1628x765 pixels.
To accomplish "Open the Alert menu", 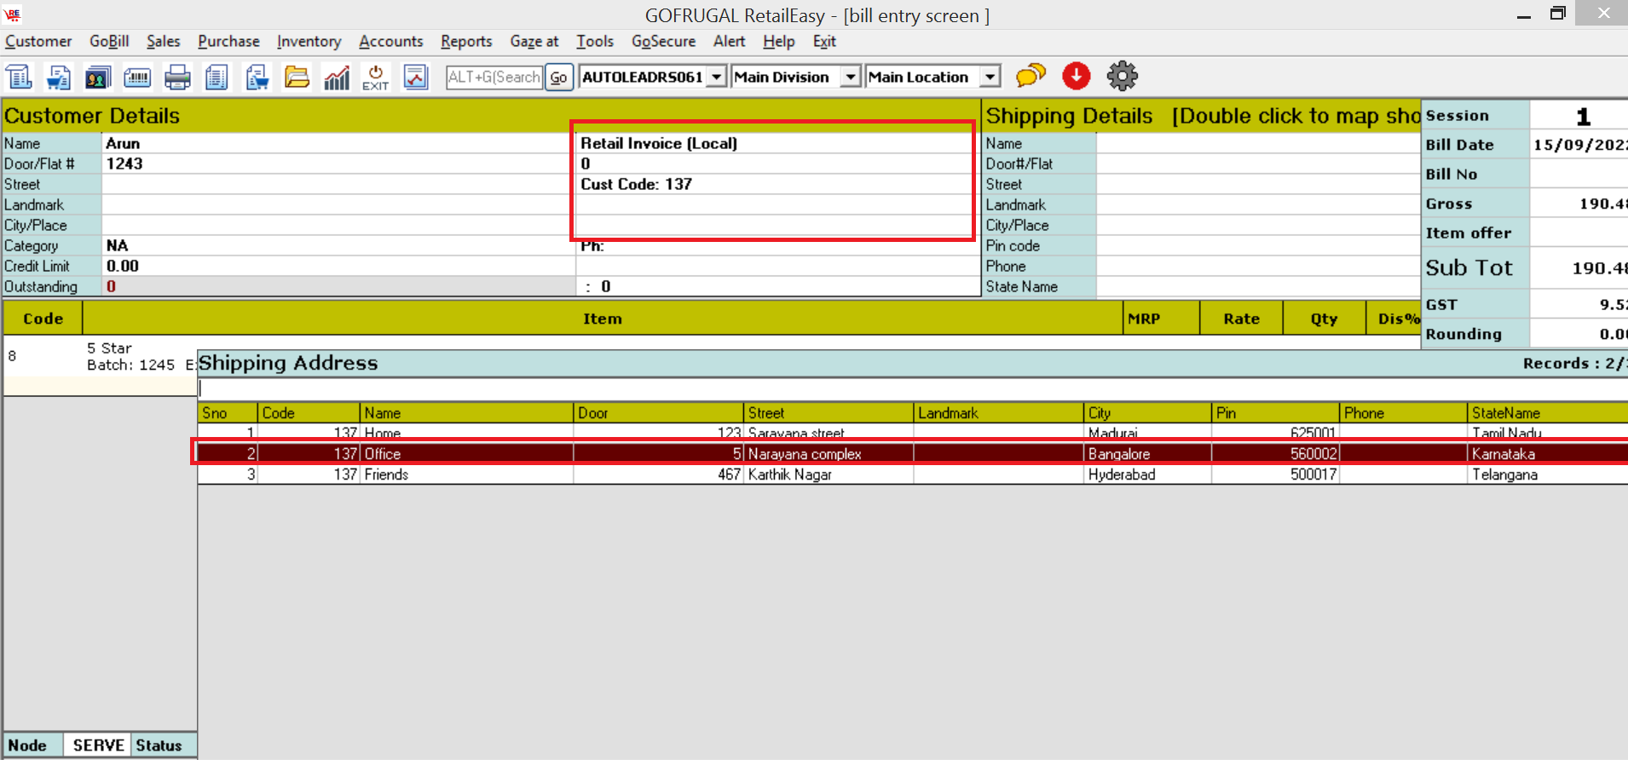I will [x=730, y=41].
